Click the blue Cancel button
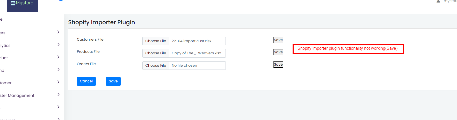This screenshot has height=120, width=457. pyautogui.click(x=86, y=81)
